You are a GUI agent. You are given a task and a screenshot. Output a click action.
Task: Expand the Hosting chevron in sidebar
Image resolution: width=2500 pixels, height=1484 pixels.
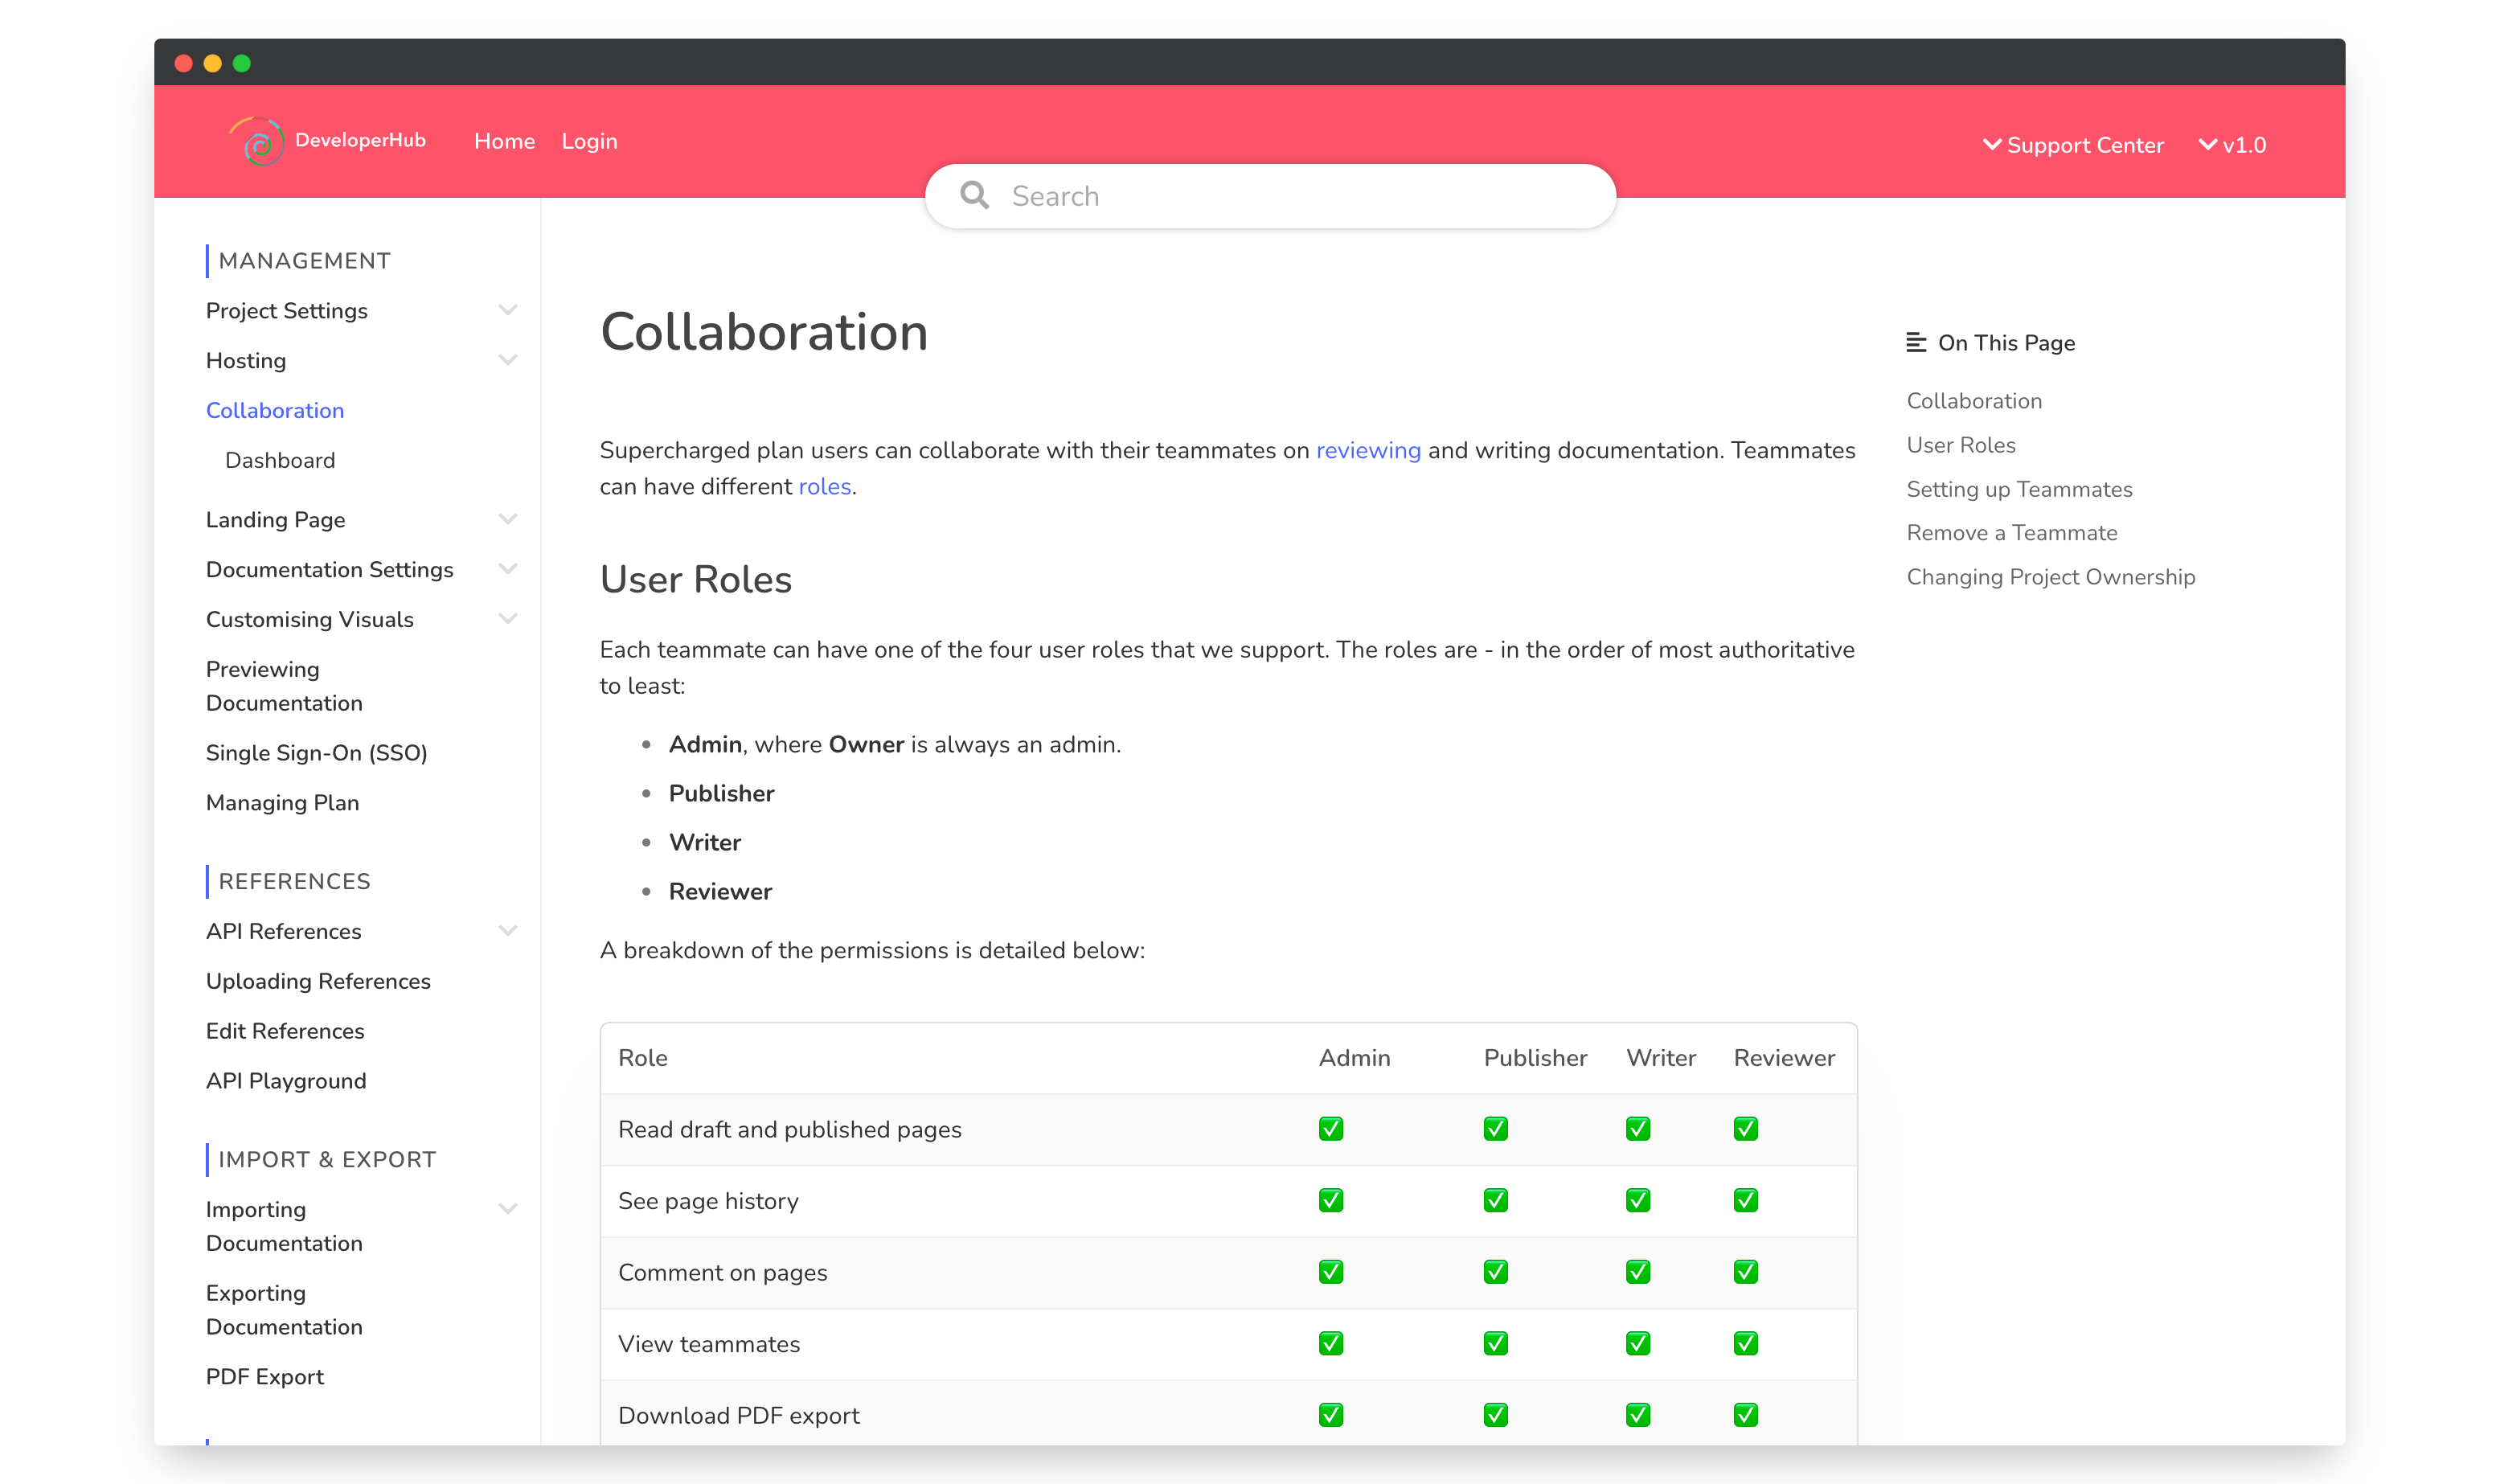508,360
